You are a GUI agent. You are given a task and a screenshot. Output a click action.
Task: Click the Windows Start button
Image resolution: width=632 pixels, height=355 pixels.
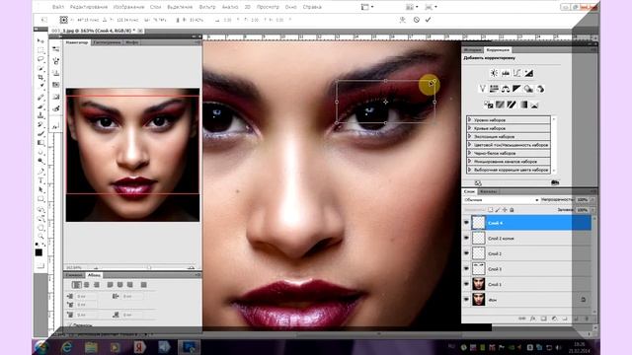click(x=41, y=347)
